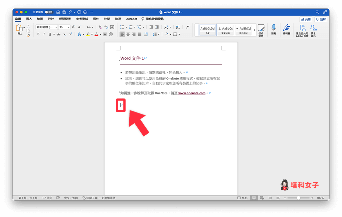342x217 pixels.
Task: Decrease font size with smaller A icon
Action: pos(79,27)
